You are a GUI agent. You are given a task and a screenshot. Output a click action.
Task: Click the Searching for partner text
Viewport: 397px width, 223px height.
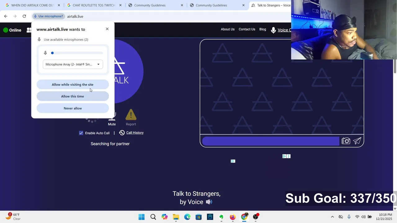click(x=110, y=144)
